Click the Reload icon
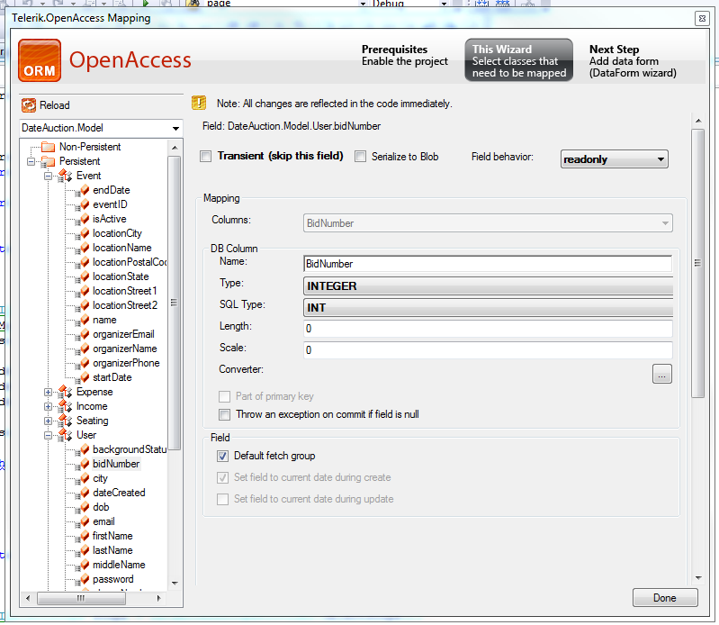719x625 pixels. 29,105
